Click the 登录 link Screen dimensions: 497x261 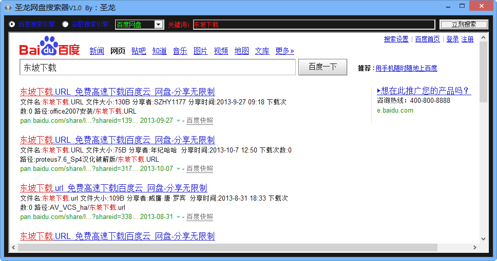tap(452, 39)
